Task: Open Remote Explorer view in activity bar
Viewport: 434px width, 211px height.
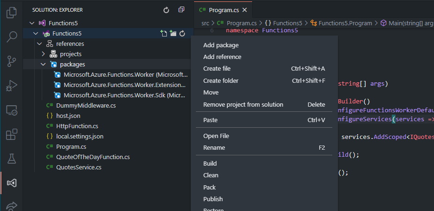Action: 11,110
